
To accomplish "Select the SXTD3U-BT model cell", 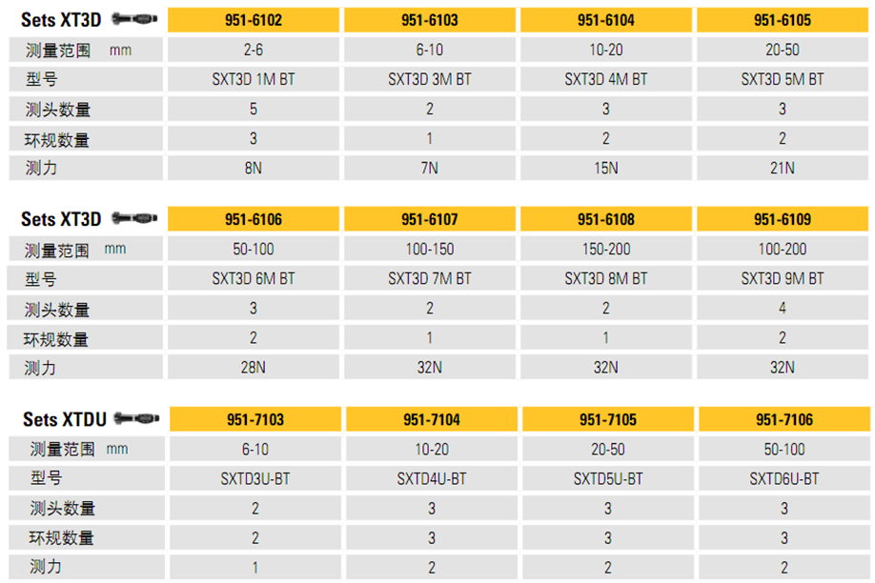I will coord(255,478).
